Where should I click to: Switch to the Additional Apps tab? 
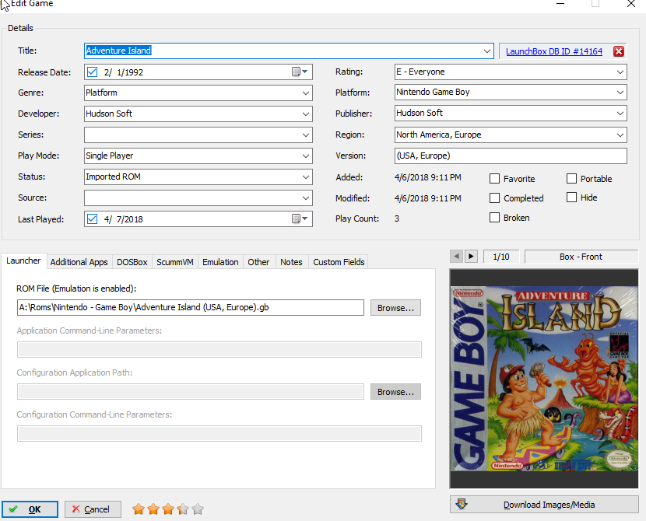point(79,262)
